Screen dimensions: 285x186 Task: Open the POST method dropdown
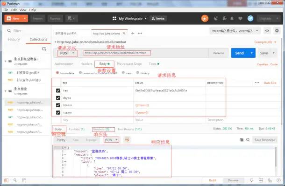[x=67, y=53]
